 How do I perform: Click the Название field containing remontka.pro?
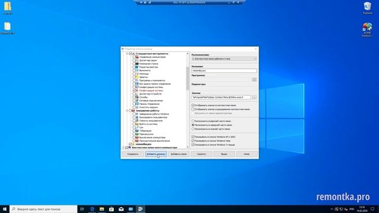pyautogui.click(x=224, y=70)
